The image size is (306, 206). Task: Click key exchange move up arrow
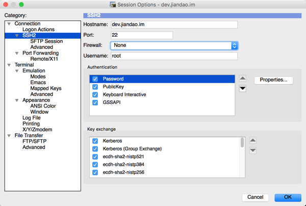pos(252,141)
